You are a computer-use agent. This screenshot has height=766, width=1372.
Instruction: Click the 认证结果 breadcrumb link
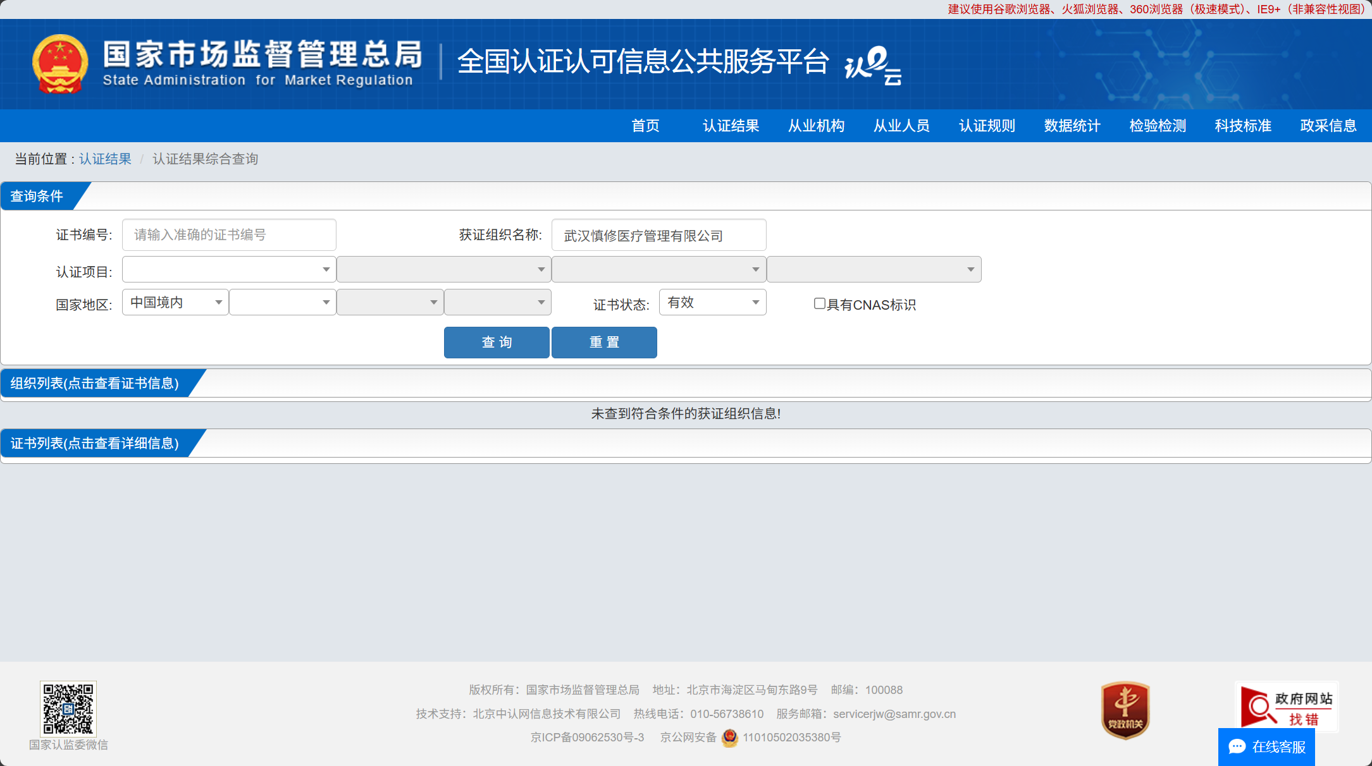(105, 159)
